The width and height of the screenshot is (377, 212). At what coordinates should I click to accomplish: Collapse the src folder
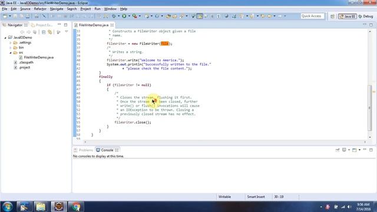(11, 52)
